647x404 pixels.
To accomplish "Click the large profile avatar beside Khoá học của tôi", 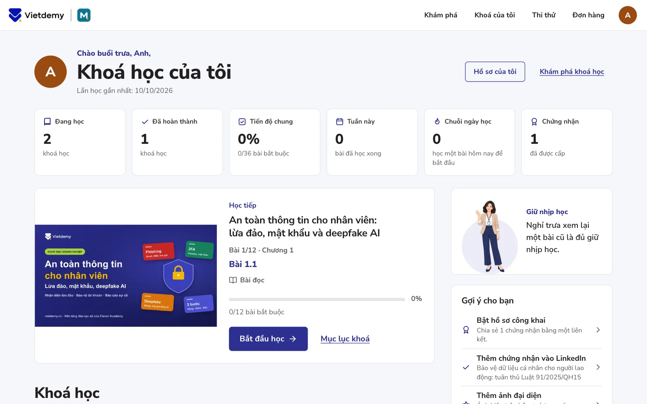I will pyautogui.click(x=51, y=72).
